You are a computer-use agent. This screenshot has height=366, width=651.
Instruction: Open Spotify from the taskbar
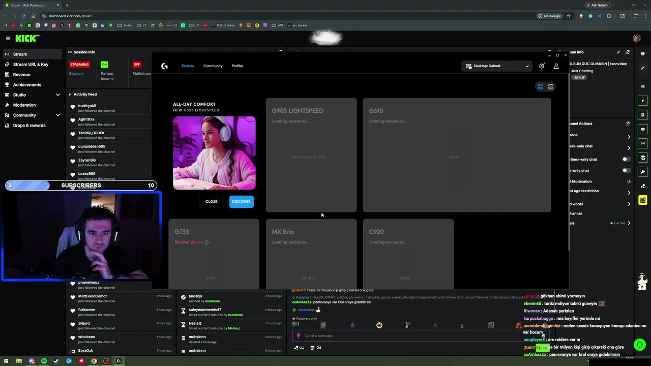click(x=44, y=361)
